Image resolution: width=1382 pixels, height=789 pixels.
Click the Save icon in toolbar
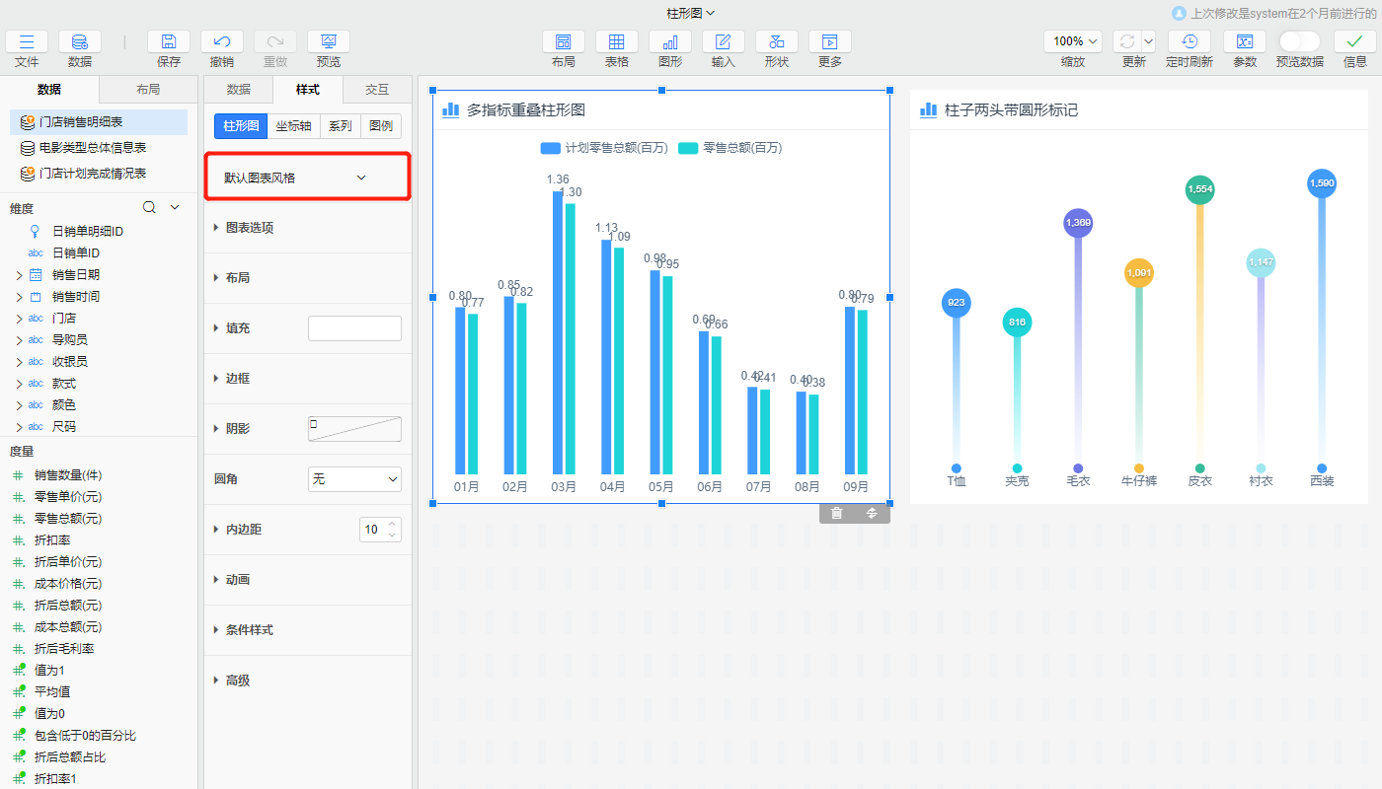pos(169,41)
